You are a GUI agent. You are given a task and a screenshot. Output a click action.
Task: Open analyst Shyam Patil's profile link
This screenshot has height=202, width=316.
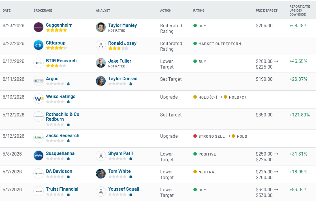(x=121, y=154)
